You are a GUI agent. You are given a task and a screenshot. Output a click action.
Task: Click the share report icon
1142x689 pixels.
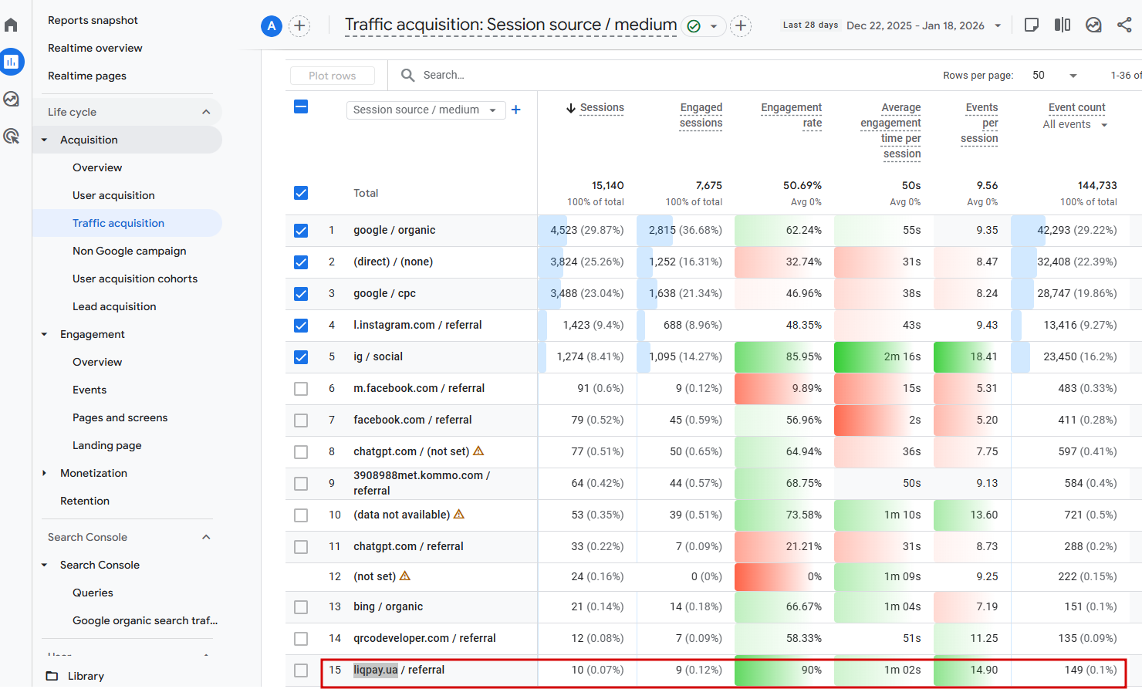(1124, 25)
